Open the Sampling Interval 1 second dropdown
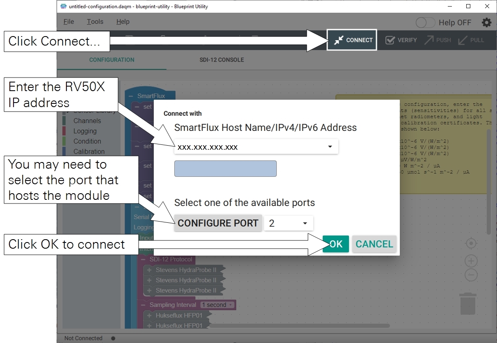 (x=217, y=305)
